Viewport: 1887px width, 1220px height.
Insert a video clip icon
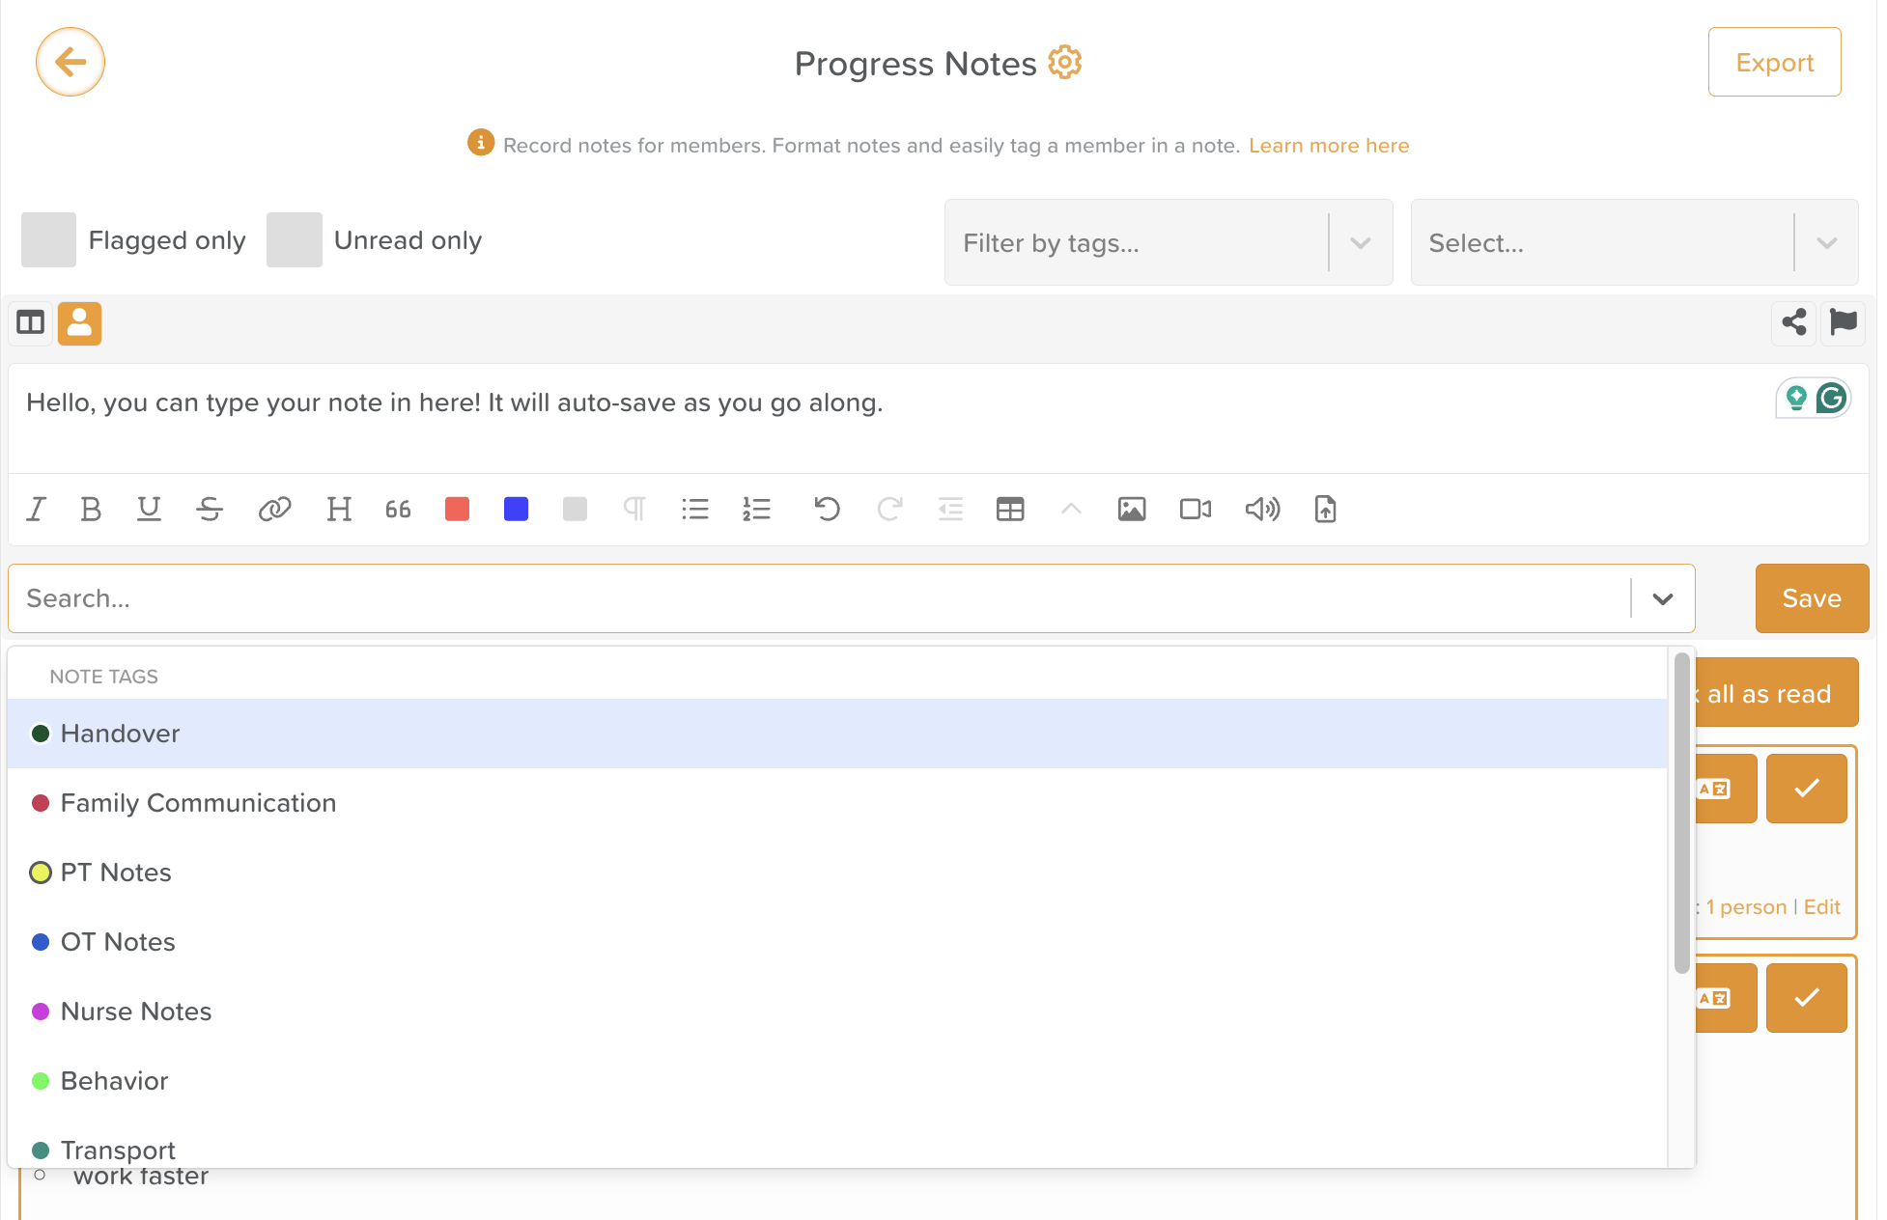tap(1195, 509)
